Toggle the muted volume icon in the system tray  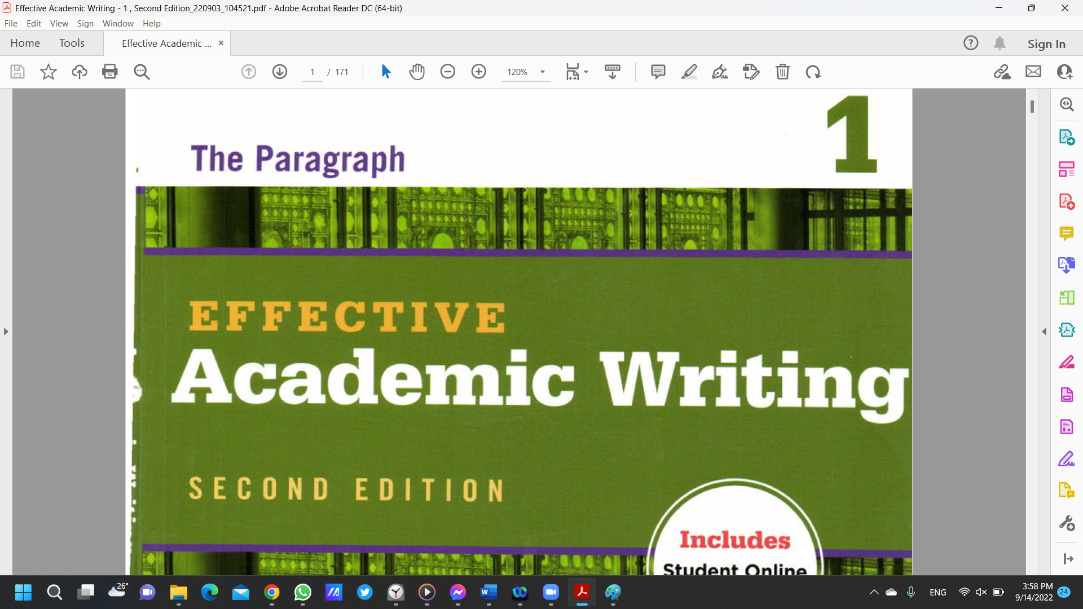coord(981,592)
